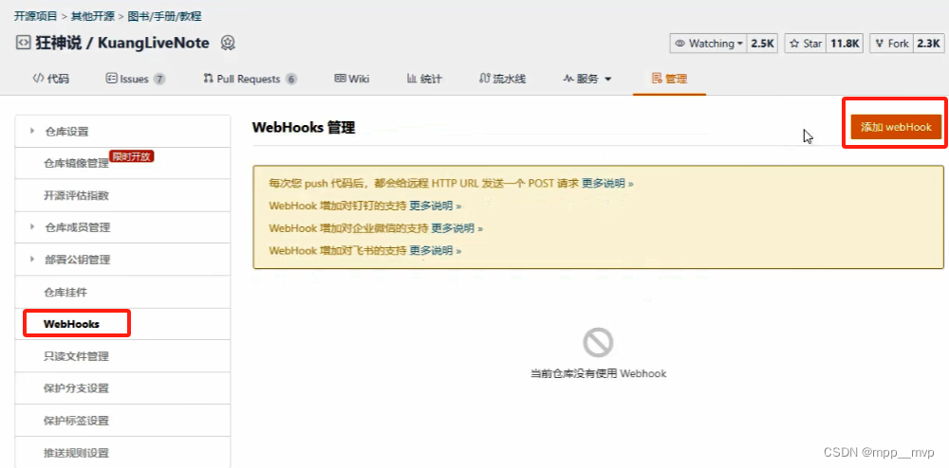Click the Star button

806,44
